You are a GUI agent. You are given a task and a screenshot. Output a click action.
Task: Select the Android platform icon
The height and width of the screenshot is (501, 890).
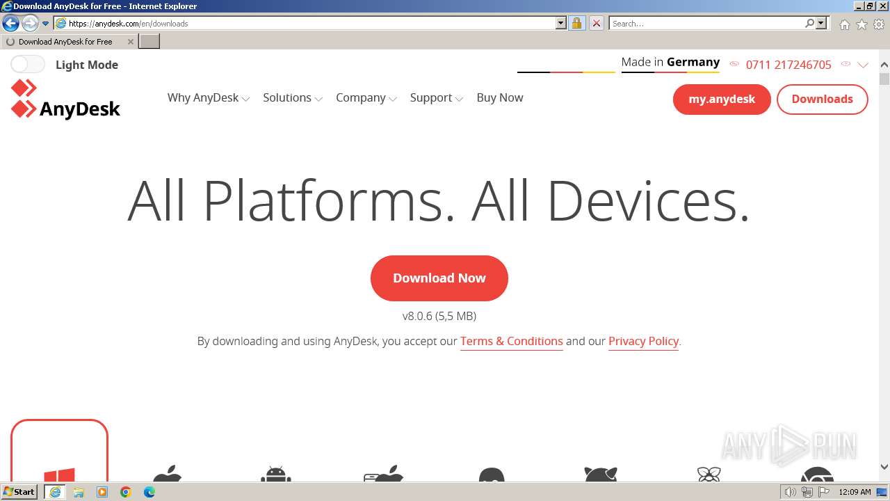[276, 473]
